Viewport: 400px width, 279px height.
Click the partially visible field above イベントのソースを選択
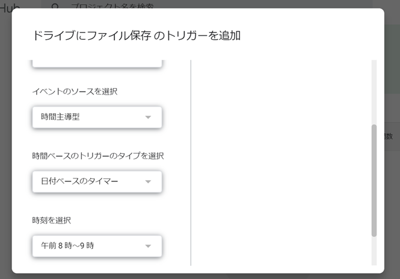(x=97, y=63)
